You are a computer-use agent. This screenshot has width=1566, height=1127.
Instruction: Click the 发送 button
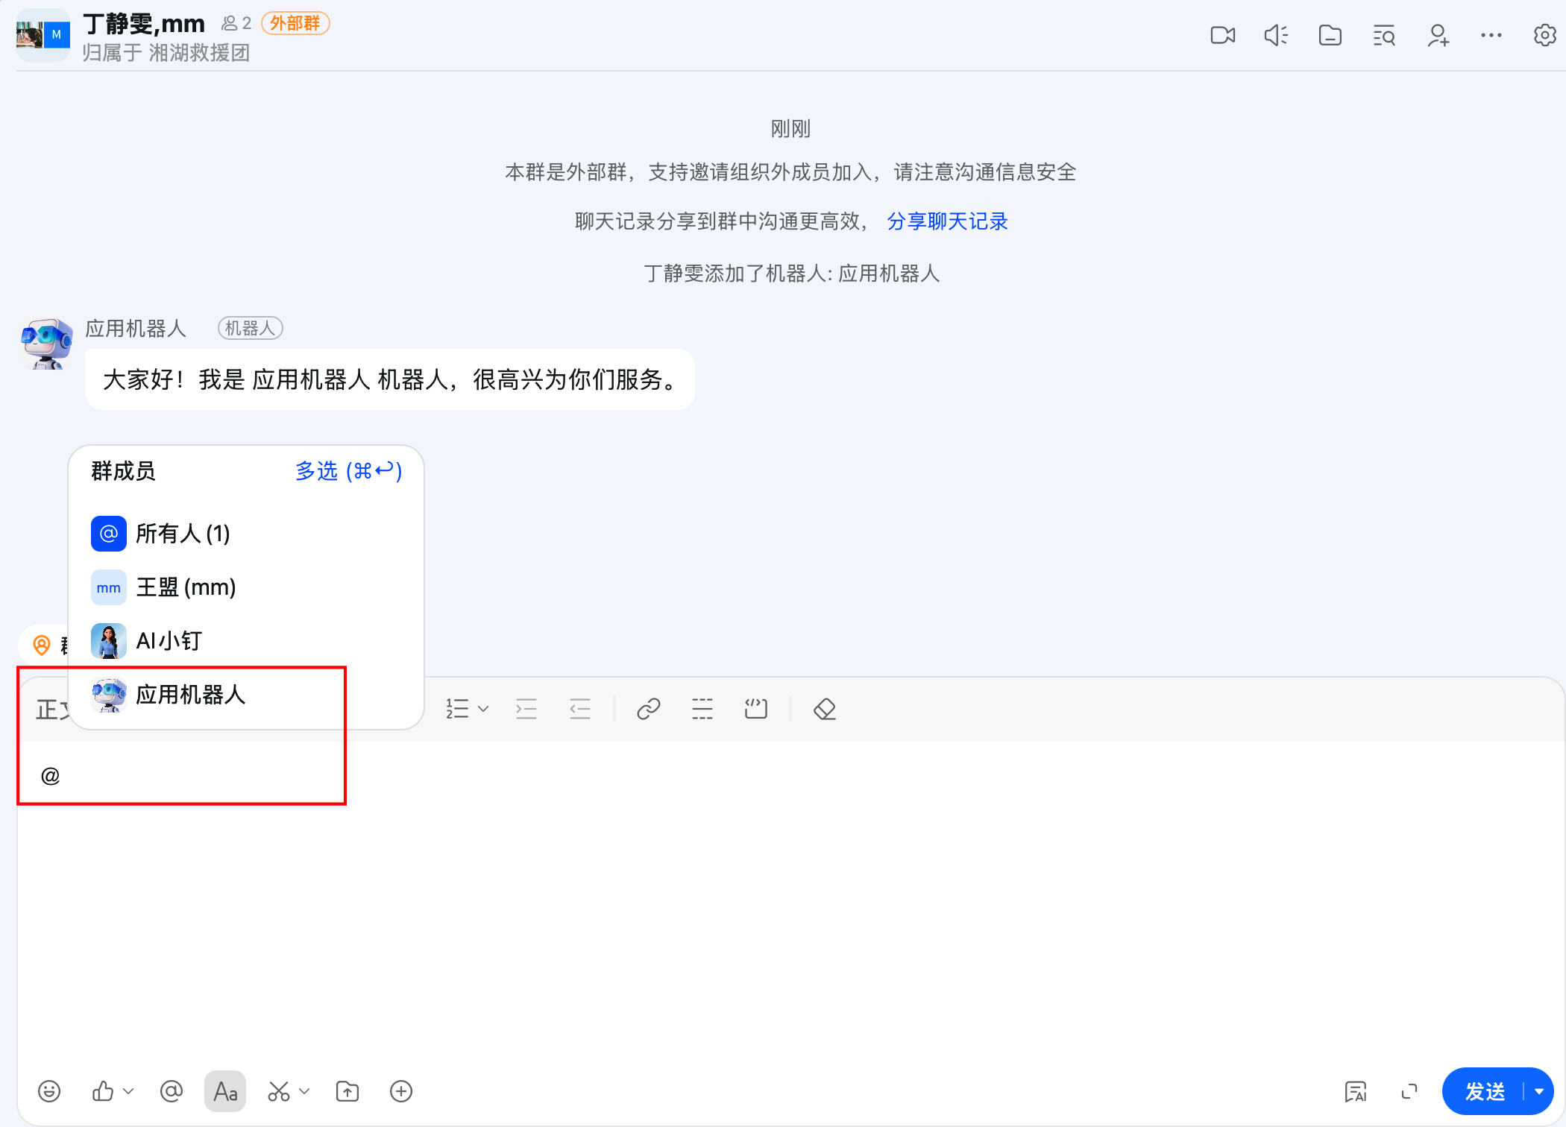pyautogui.click(x=1484, y=1091)
